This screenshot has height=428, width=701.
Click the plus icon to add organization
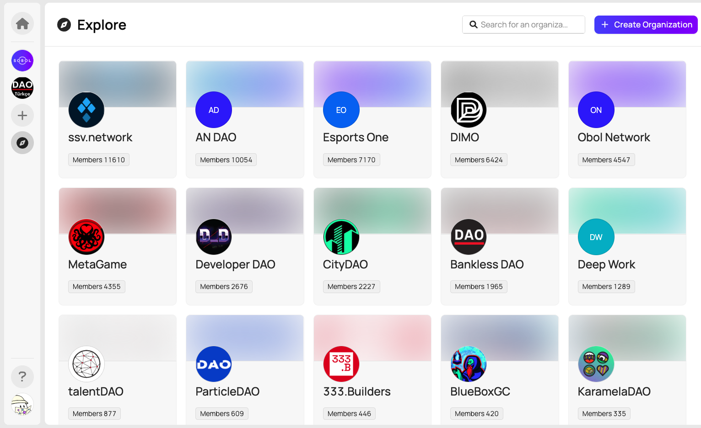(x=22, y=115)
